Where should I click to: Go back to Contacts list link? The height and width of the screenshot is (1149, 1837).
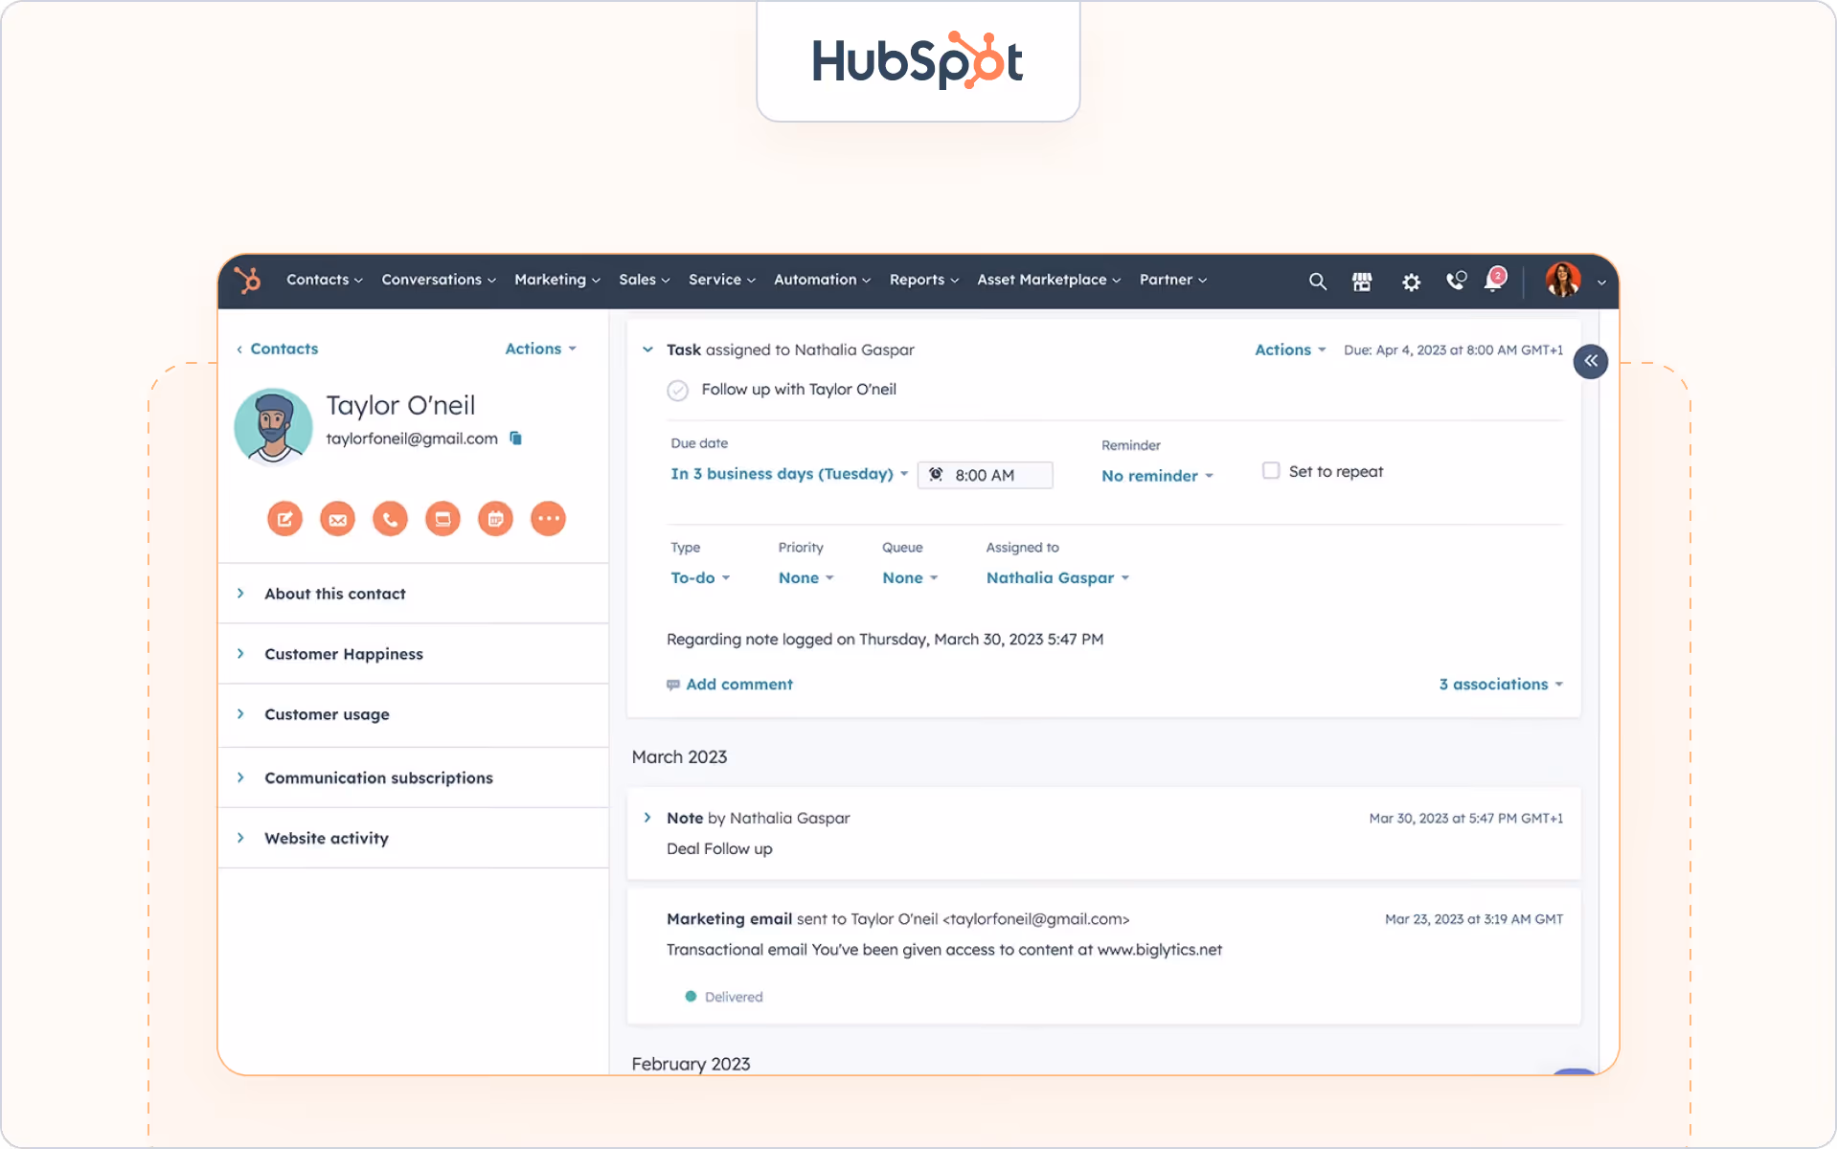(x=277, y=349)
